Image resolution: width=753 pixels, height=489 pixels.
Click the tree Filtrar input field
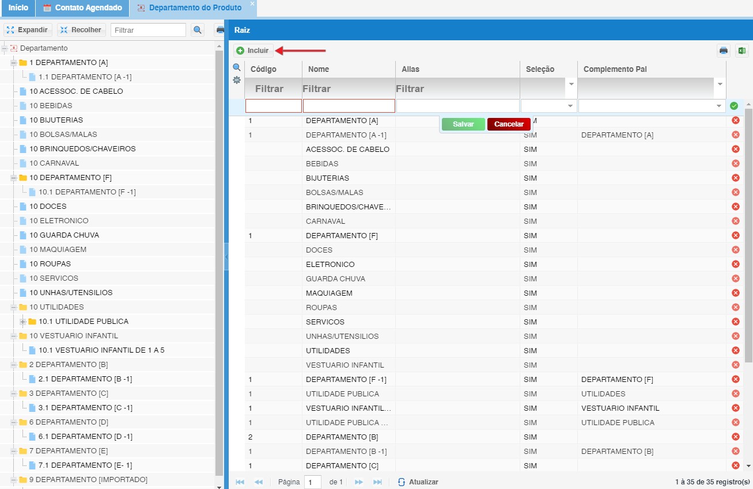click(148, 30)
